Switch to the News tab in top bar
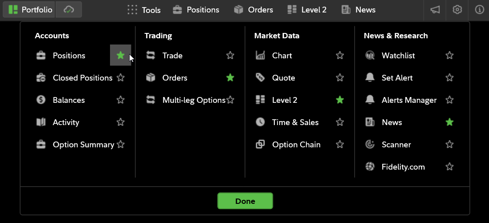 click(x=358, y=10)
